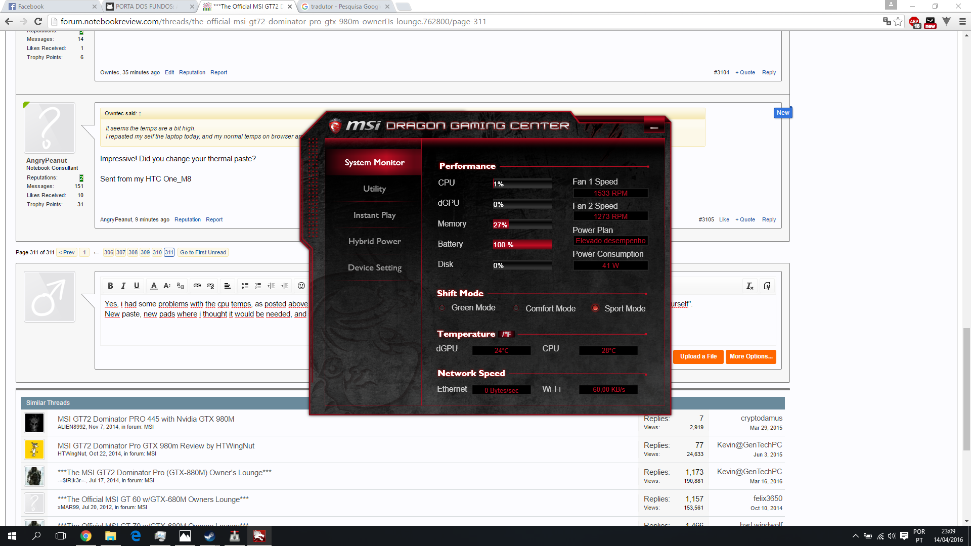Click the CPU usage bar showing 1%
Screen dimensions: 971x546
[x=522, y=184]
